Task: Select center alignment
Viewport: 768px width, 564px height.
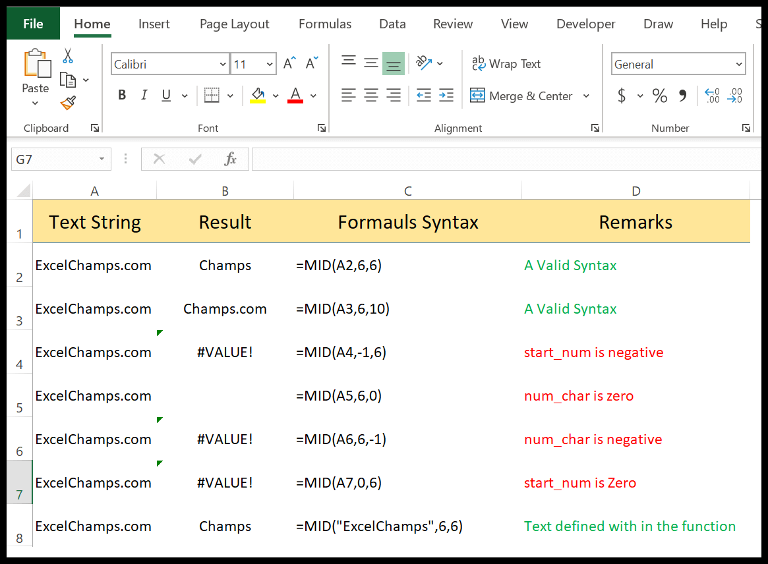Action: (370, 95)
